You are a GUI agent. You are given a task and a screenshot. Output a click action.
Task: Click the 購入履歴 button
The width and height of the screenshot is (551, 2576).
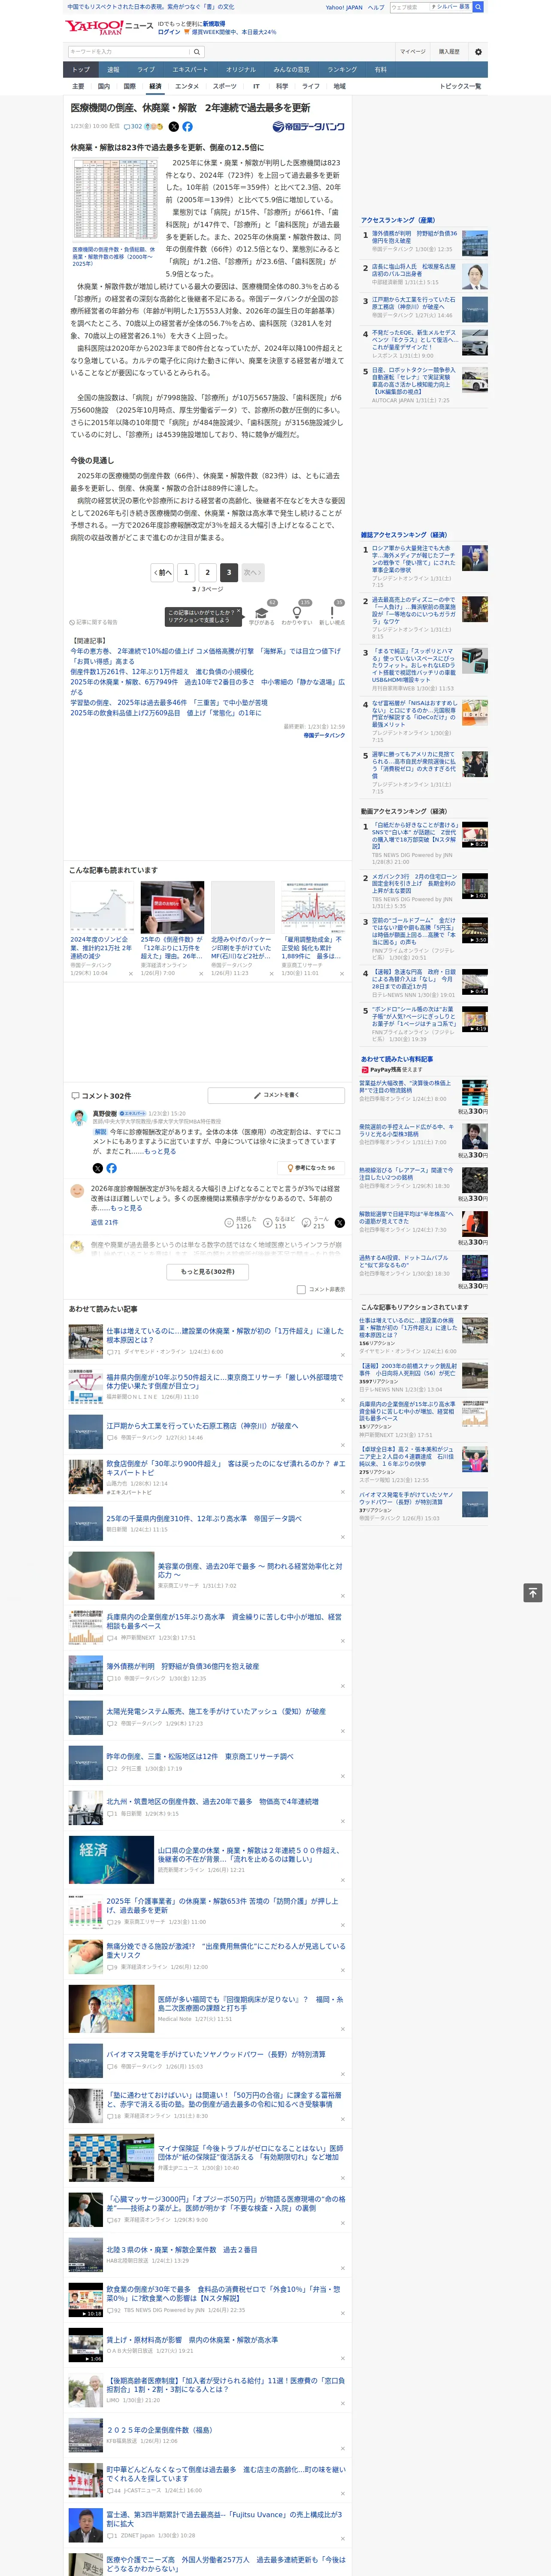click(x=449, y=51)
